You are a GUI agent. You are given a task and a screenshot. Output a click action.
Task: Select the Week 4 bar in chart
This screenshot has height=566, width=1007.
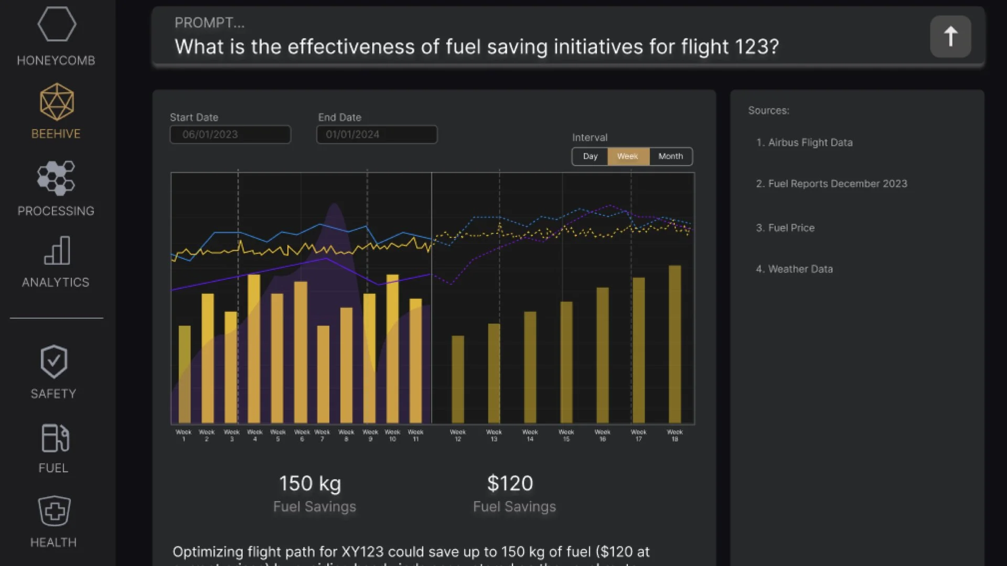tap(254, 349)
